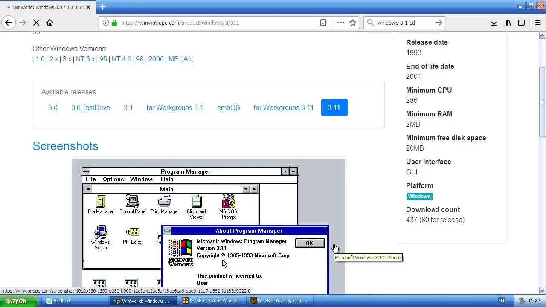The image size is (546, 307).
Task: Click the search box containing windows 3.1 cd
Action: coord(404,23)
